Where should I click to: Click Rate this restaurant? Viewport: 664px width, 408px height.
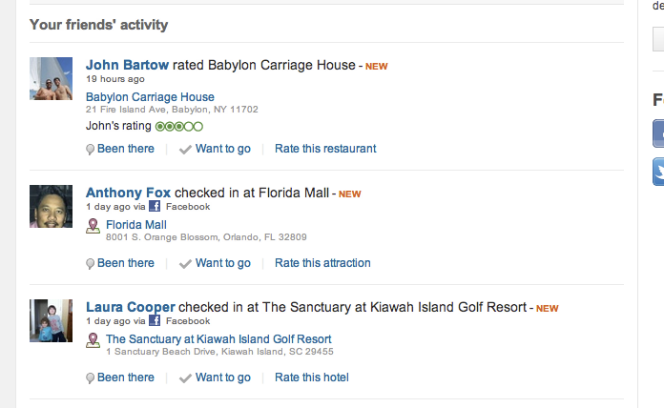[x=325, y=149]
